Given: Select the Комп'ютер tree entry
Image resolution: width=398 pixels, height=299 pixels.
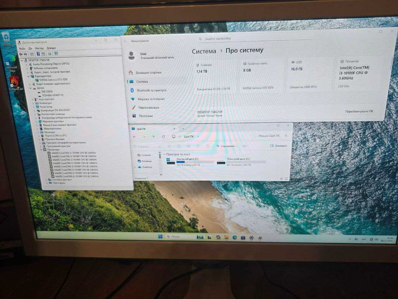Looking at the screenshot, I should [x=44, y=107].
